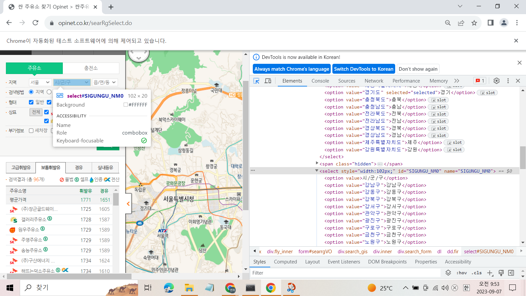Click Switch DevTools to Korean button
The height and width of the screenshot is (296, 526).
pos(363,69)
